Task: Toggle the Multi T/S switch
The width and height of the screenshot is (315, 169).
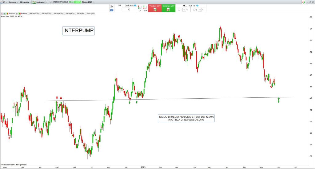Action: (x=185, y=6)
